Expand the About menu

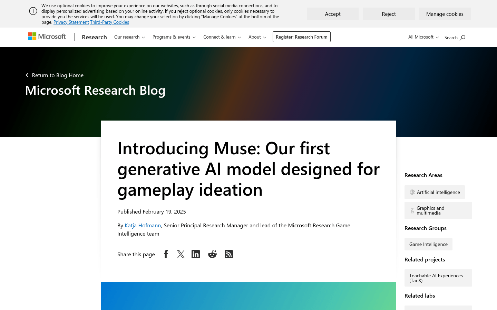point(257,37)
